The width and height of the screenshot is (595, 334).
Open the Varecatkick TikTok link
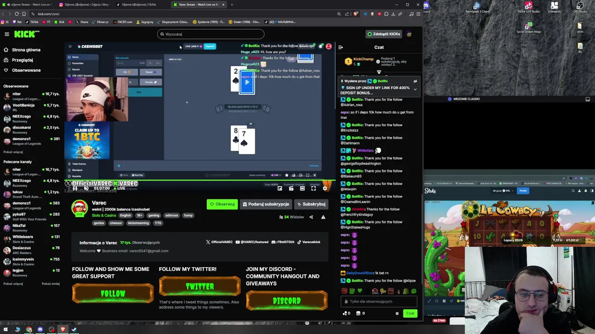[309, 242]
